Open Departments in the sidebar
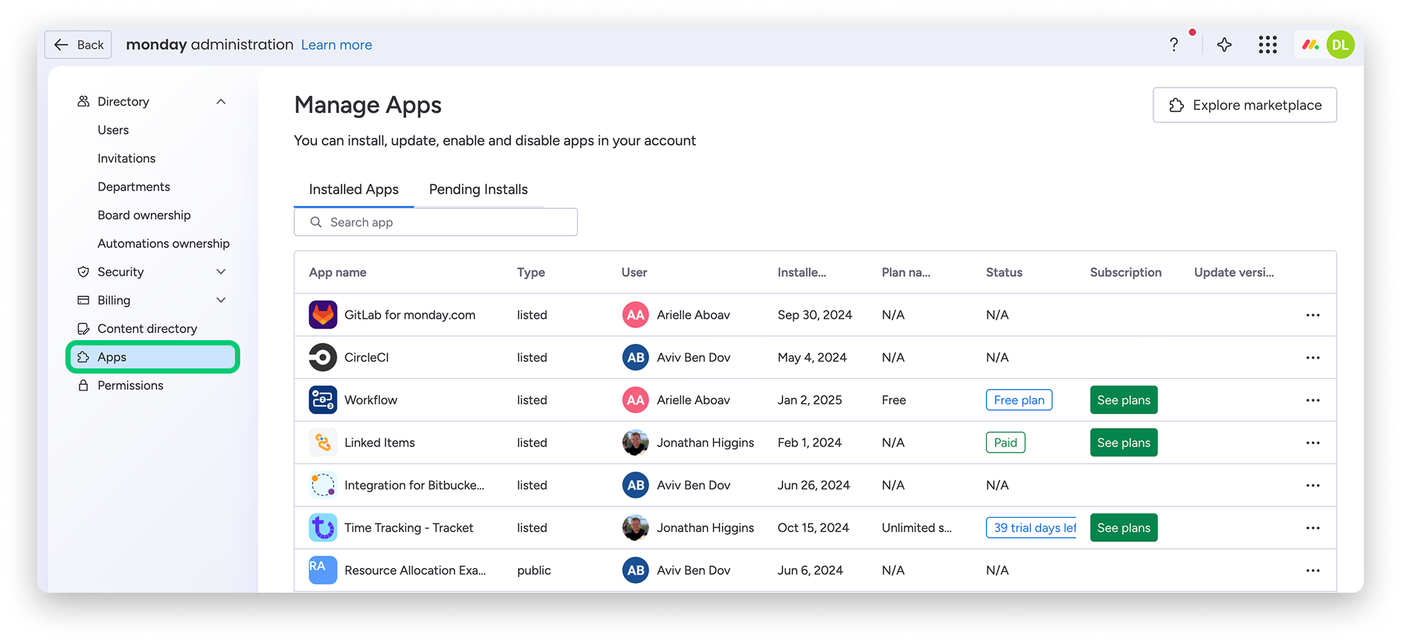The image size is (1401, 641). click(x=134, y=186)
